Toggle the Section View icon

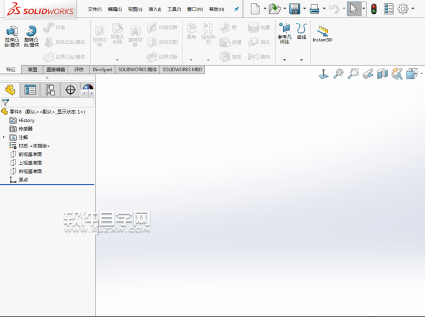[382, 74]
